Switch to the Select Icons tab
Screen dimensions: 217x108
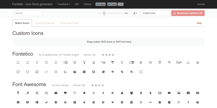22,23
